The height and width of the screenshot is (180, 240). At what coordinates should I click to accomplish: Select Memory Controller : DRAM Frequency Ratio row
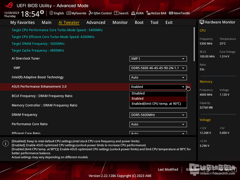click(x=44, y=105)
